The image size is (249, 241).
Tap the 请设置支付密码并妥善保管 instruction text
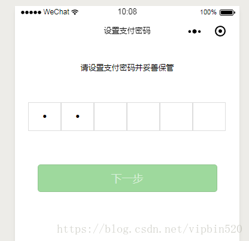(127, 68)
